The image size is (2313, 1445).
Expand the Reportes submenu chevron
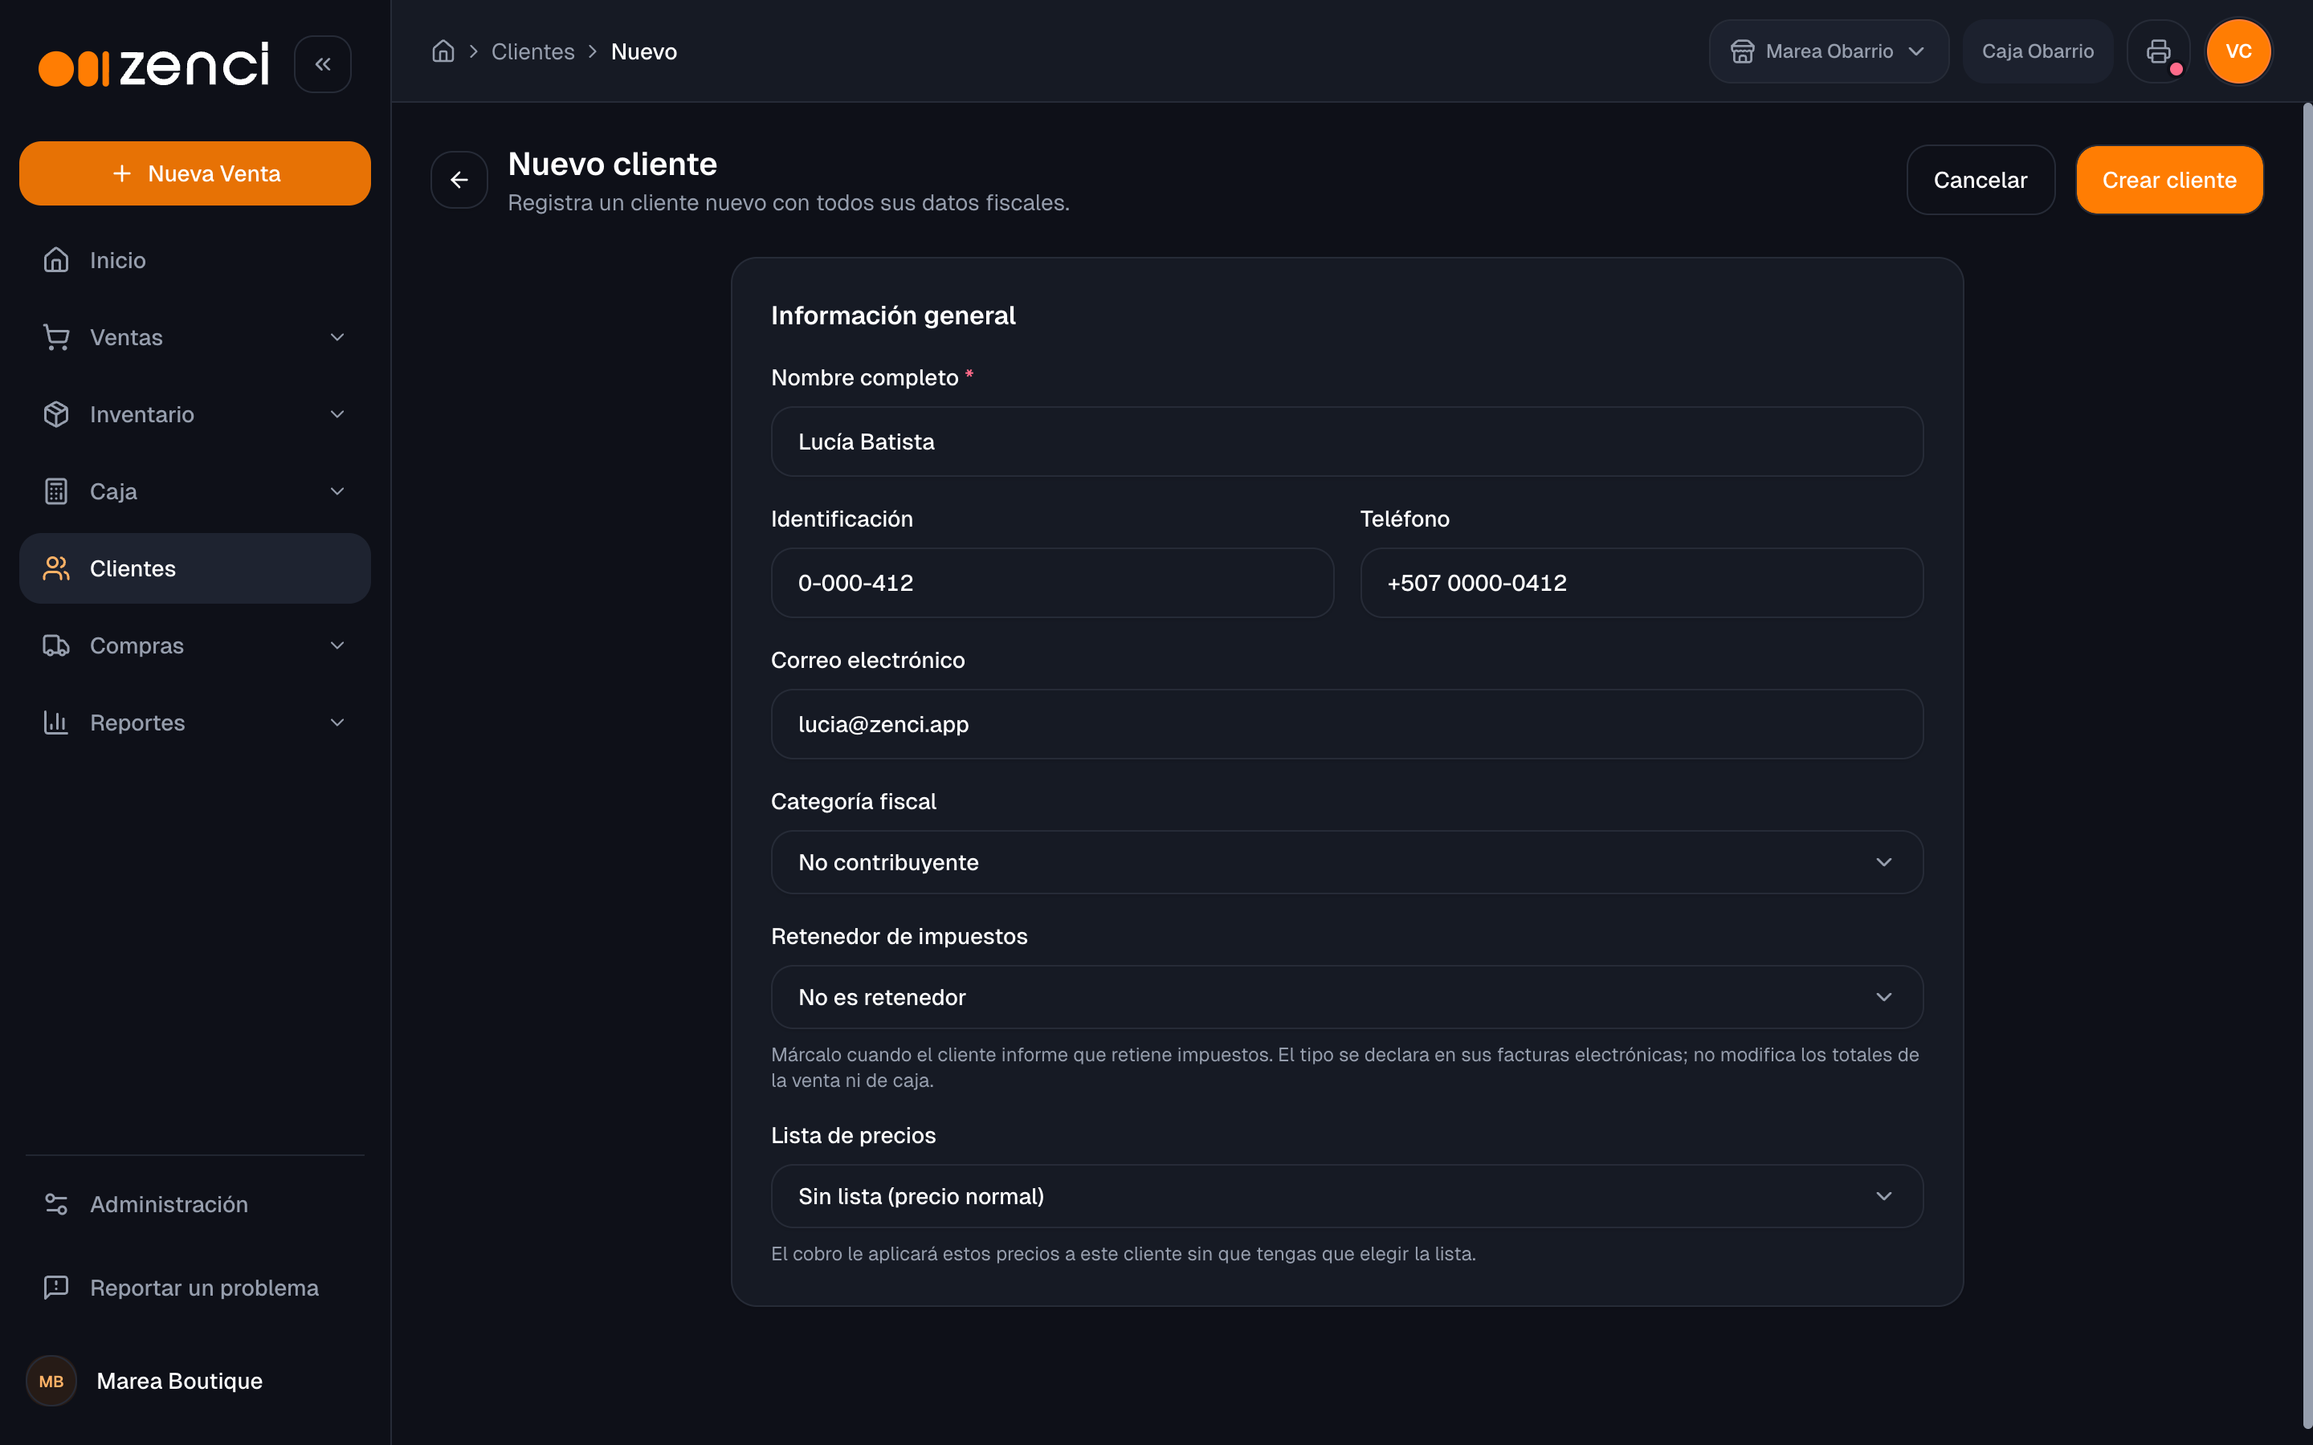click(x=337, y=722)
